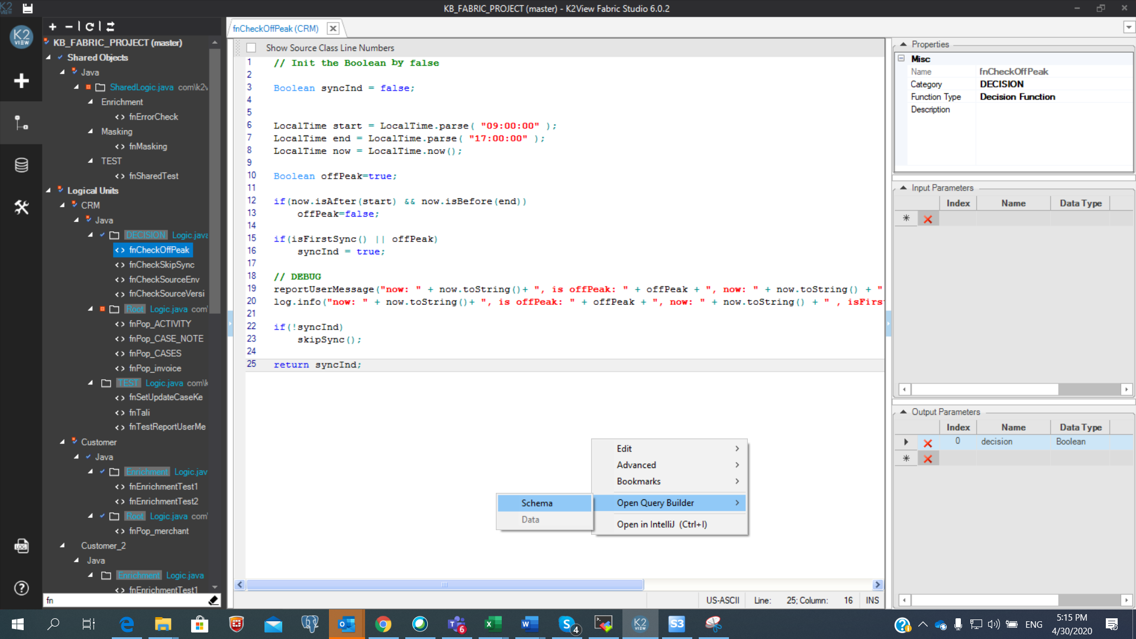Click red X in new output parameter row

click(x=928, y=459)
